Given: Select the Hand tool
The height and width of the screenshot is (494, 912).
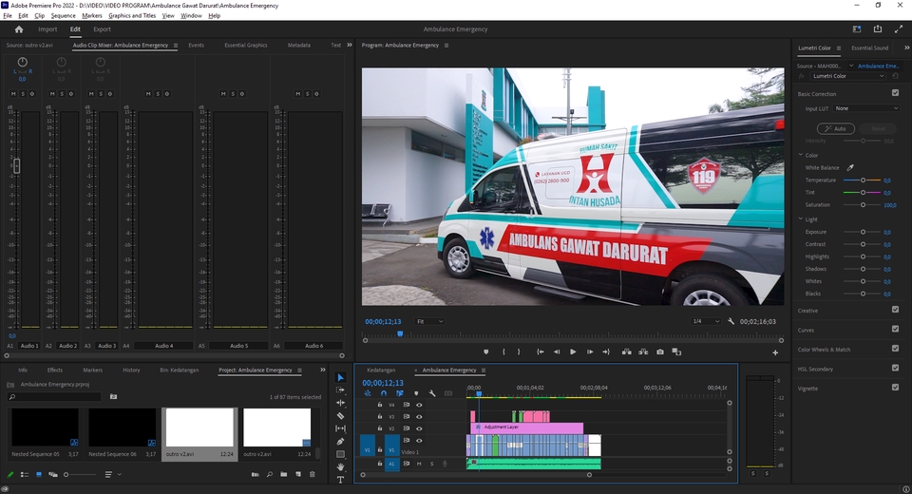Looking at the screenshot, I should pyautogui.click(x=341, y=466).
